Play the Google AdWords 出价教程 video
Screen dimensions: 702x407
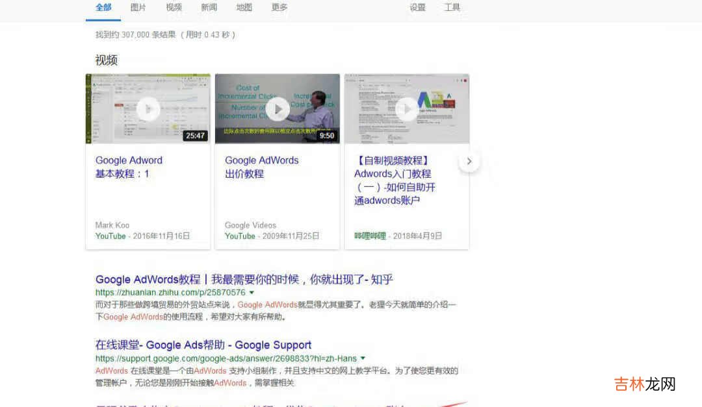[278, 108]
